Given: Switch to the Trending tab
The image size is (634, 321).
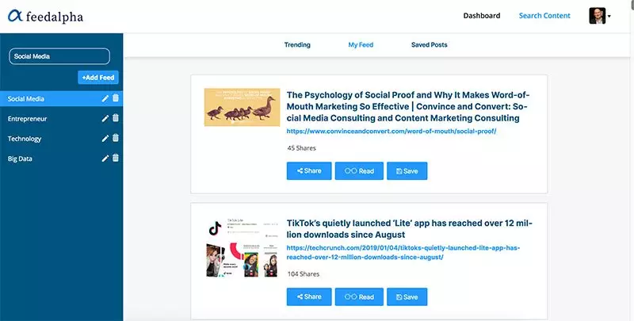Looking at the screenshot, I should [297, 45].
